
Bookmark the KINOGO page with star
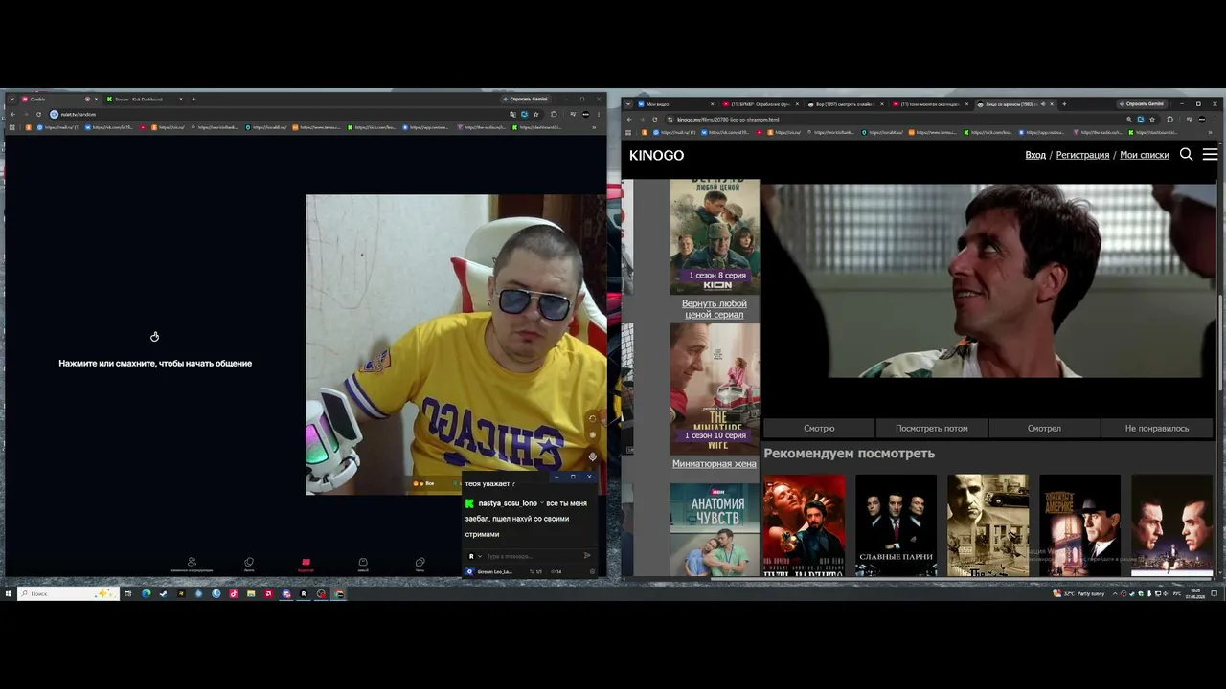click(x=1152, y=120)
